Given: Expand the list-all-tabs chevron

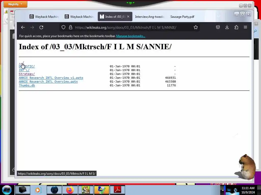Looking at the screenshot, I should pyautogui.click(x=218, y=17).
